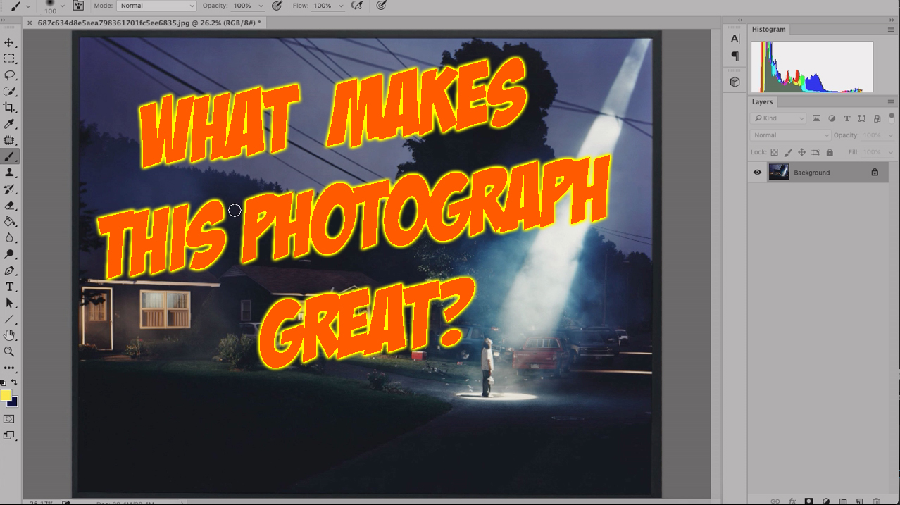Screen dimensions: 900x505
Task: Filter layers by pixel layers
Action: click(817, 118)
